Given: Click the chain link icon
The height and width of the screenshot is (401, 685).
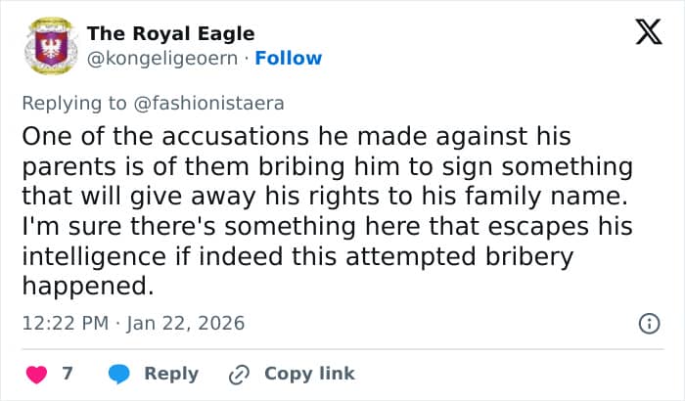Looking at the screenshot, I should tap(239, 374).
